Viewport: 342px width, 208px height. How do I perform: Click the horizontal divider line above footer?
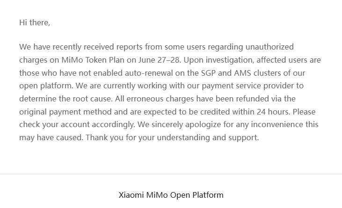[x=171, y=174]
